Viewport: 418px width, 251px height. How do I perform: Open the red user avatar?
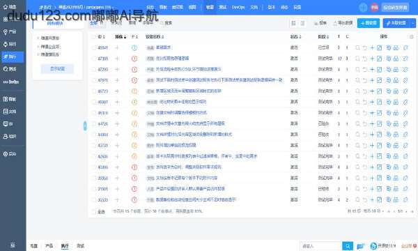[375, 8]
